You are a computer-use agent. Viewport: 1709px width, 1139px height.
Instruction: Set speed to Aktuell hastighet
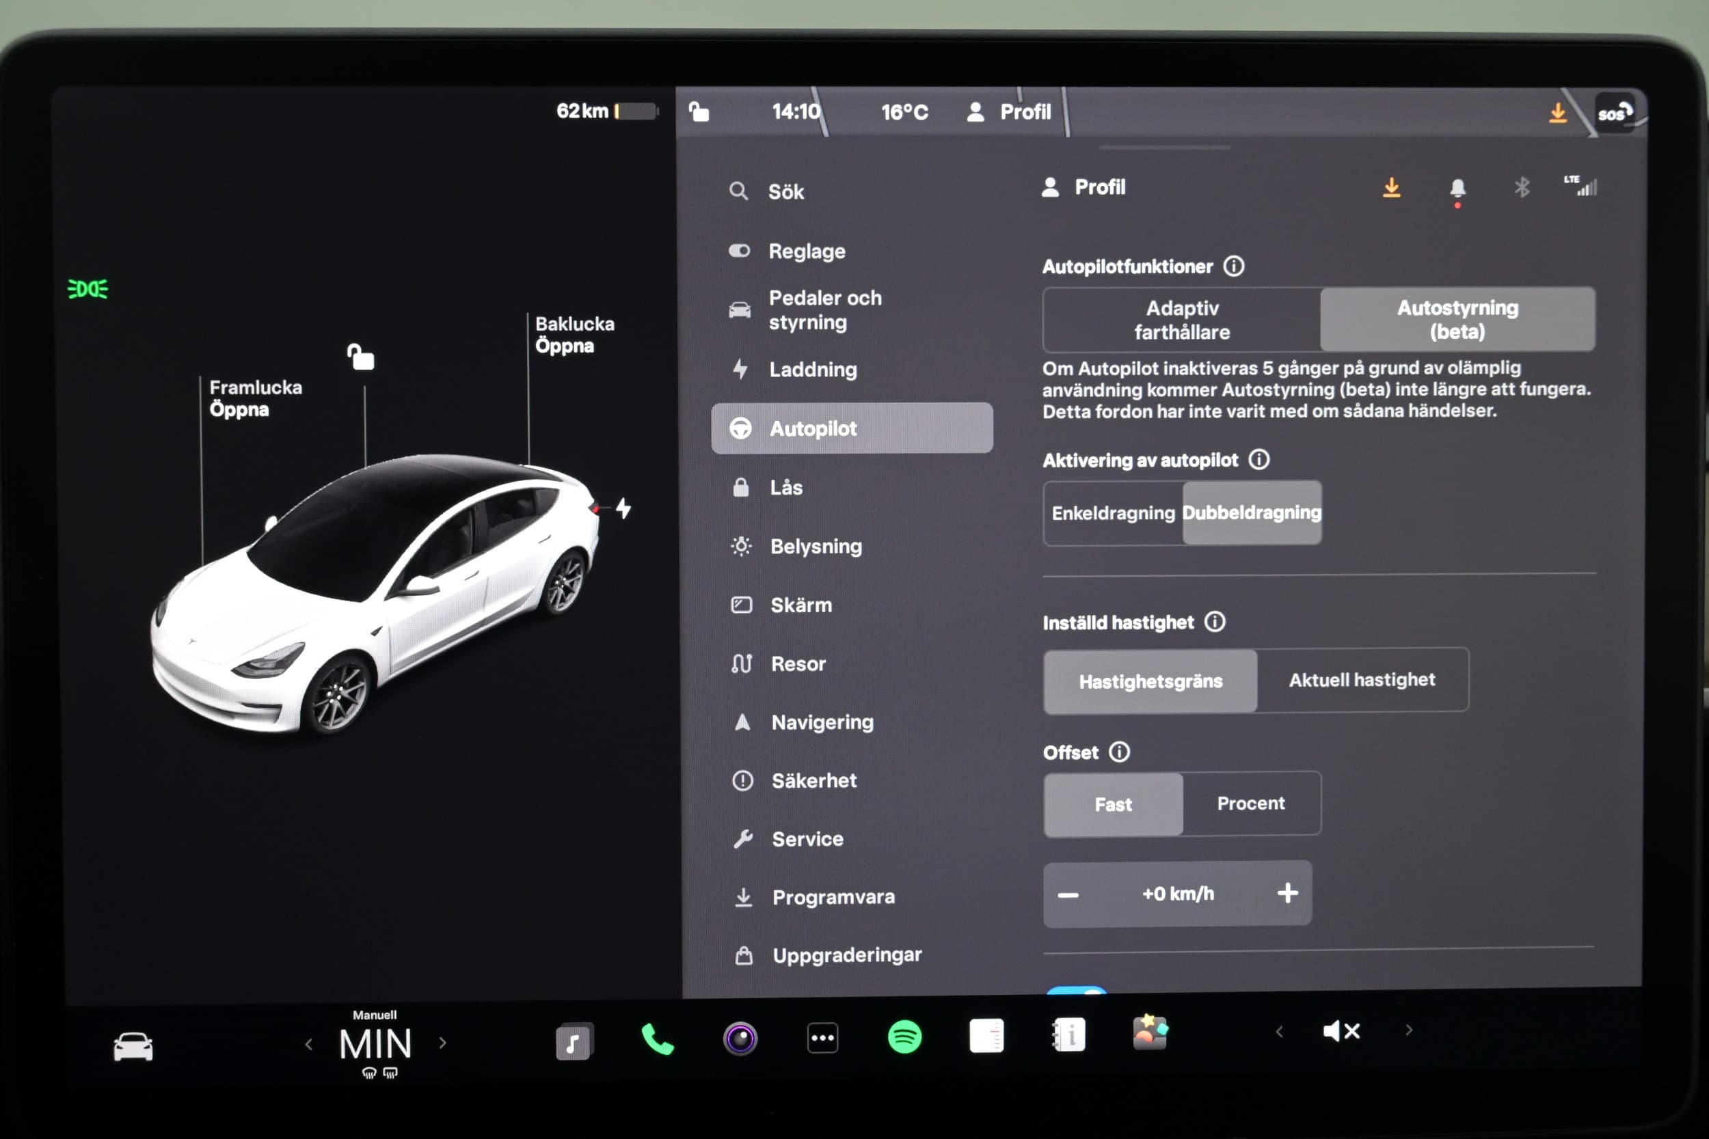pyautogui.click(x=1362, y=680)
